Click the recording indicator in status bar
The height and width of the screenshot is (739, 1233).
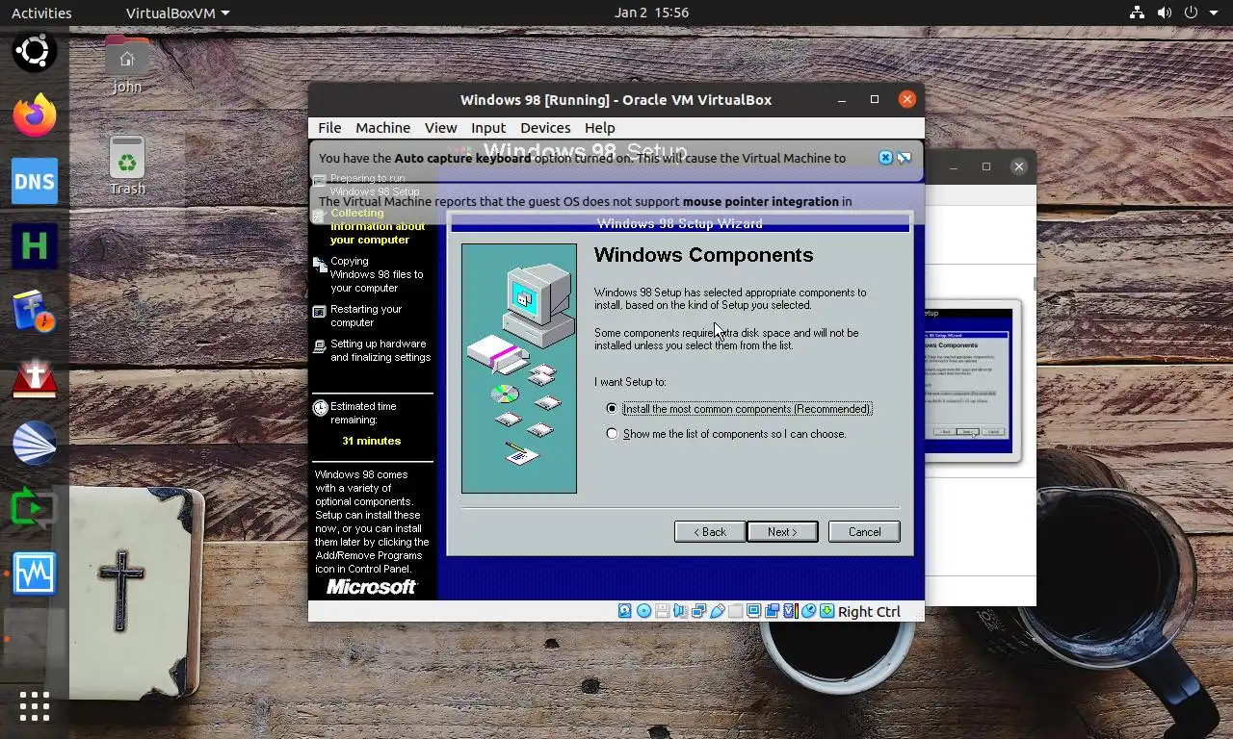(x=772, y=611)
